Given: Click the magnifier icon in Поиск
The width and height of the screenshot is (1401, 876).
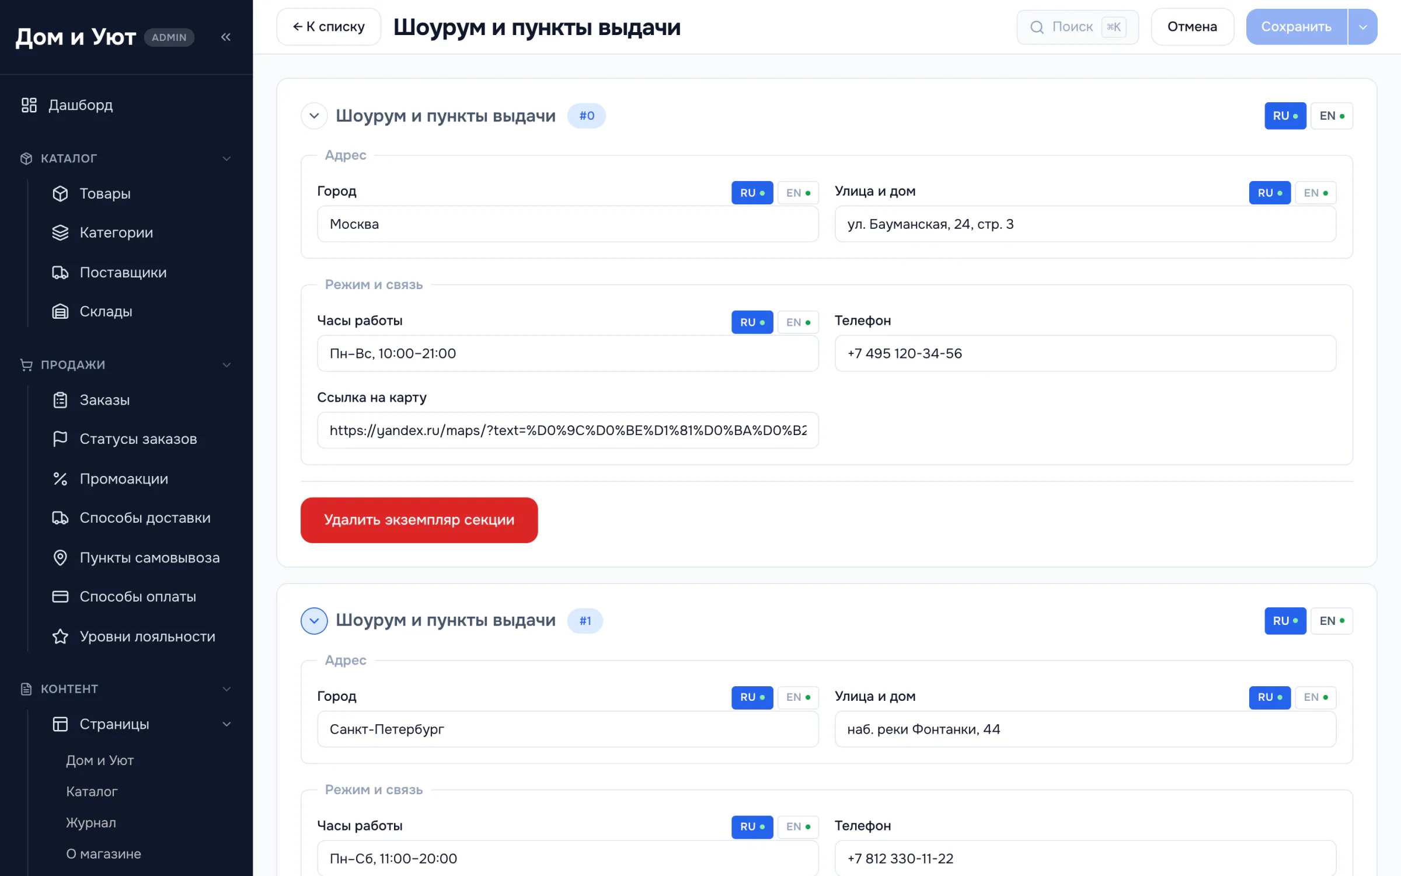Looking at the screenshot, I should pos(1037,27).
